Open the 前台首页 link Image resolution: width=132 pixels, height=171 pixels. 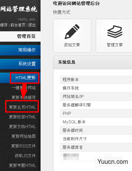[18, 25]
